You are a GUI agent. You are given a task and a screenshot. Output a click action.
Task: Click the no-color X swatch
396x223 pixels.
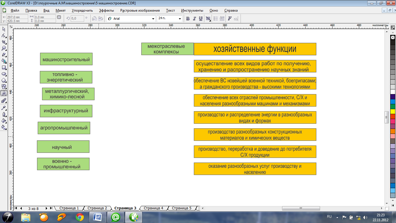coord(393,37)
